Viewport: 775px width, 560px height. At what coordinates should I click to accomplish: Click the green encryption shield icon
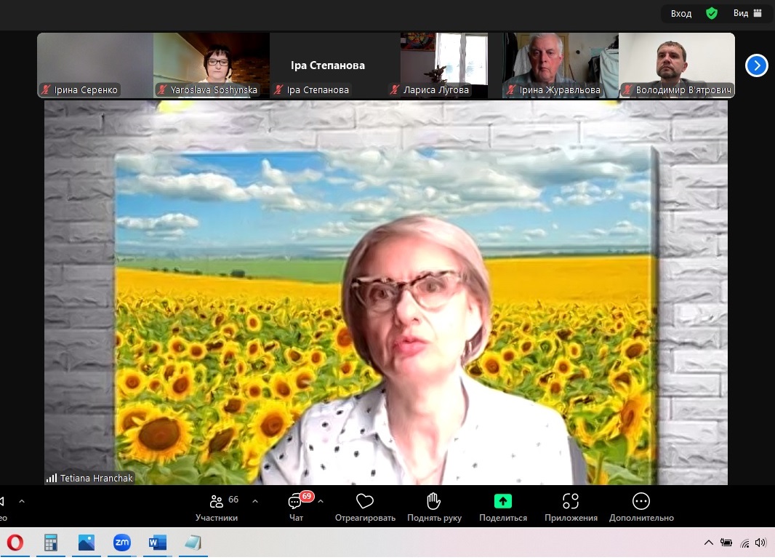click(712, 13)
